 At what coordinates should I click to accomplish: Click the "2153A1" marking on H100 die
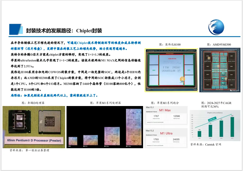176,68
